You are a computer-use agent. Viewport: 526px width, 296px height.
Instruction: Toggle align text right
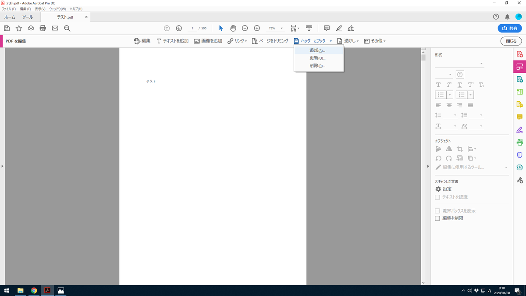tap(460, 105)
